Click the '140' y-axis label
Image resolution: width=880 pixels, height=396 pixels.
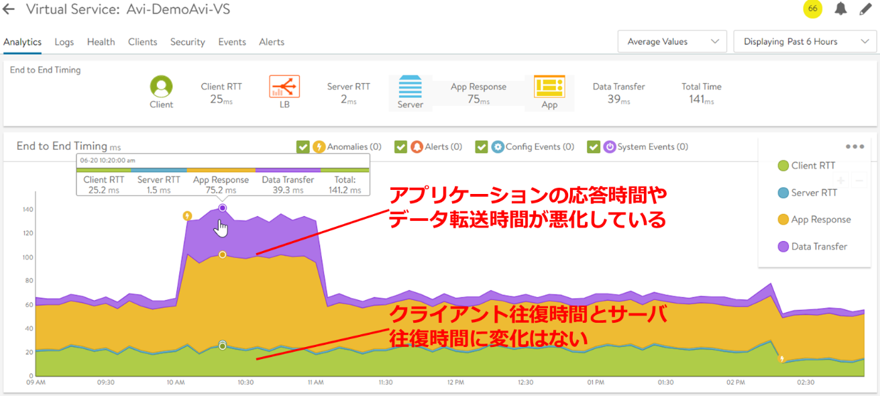pyautogui.click(x=27, y=209)
